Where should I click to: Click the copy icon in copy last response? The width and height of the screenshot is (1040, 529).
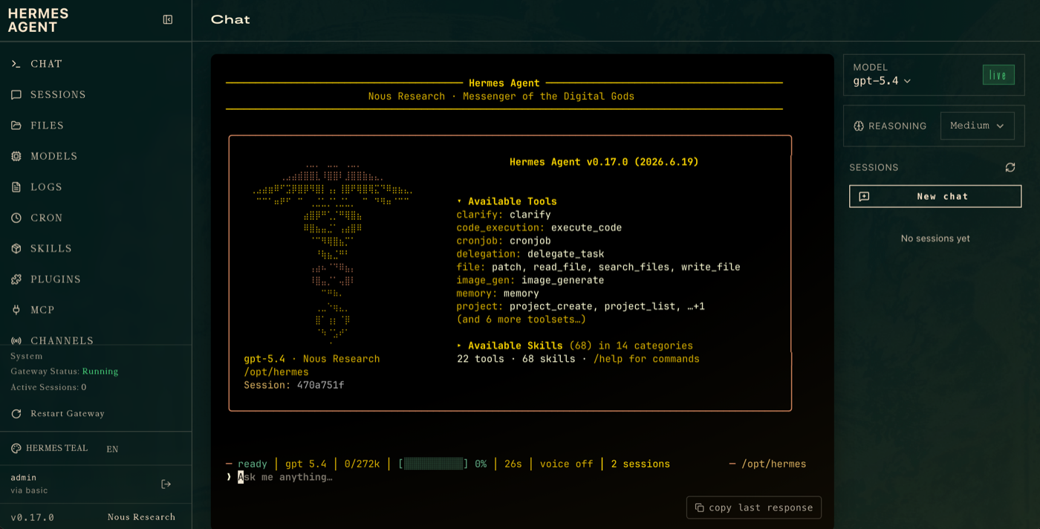pos(699,507)
